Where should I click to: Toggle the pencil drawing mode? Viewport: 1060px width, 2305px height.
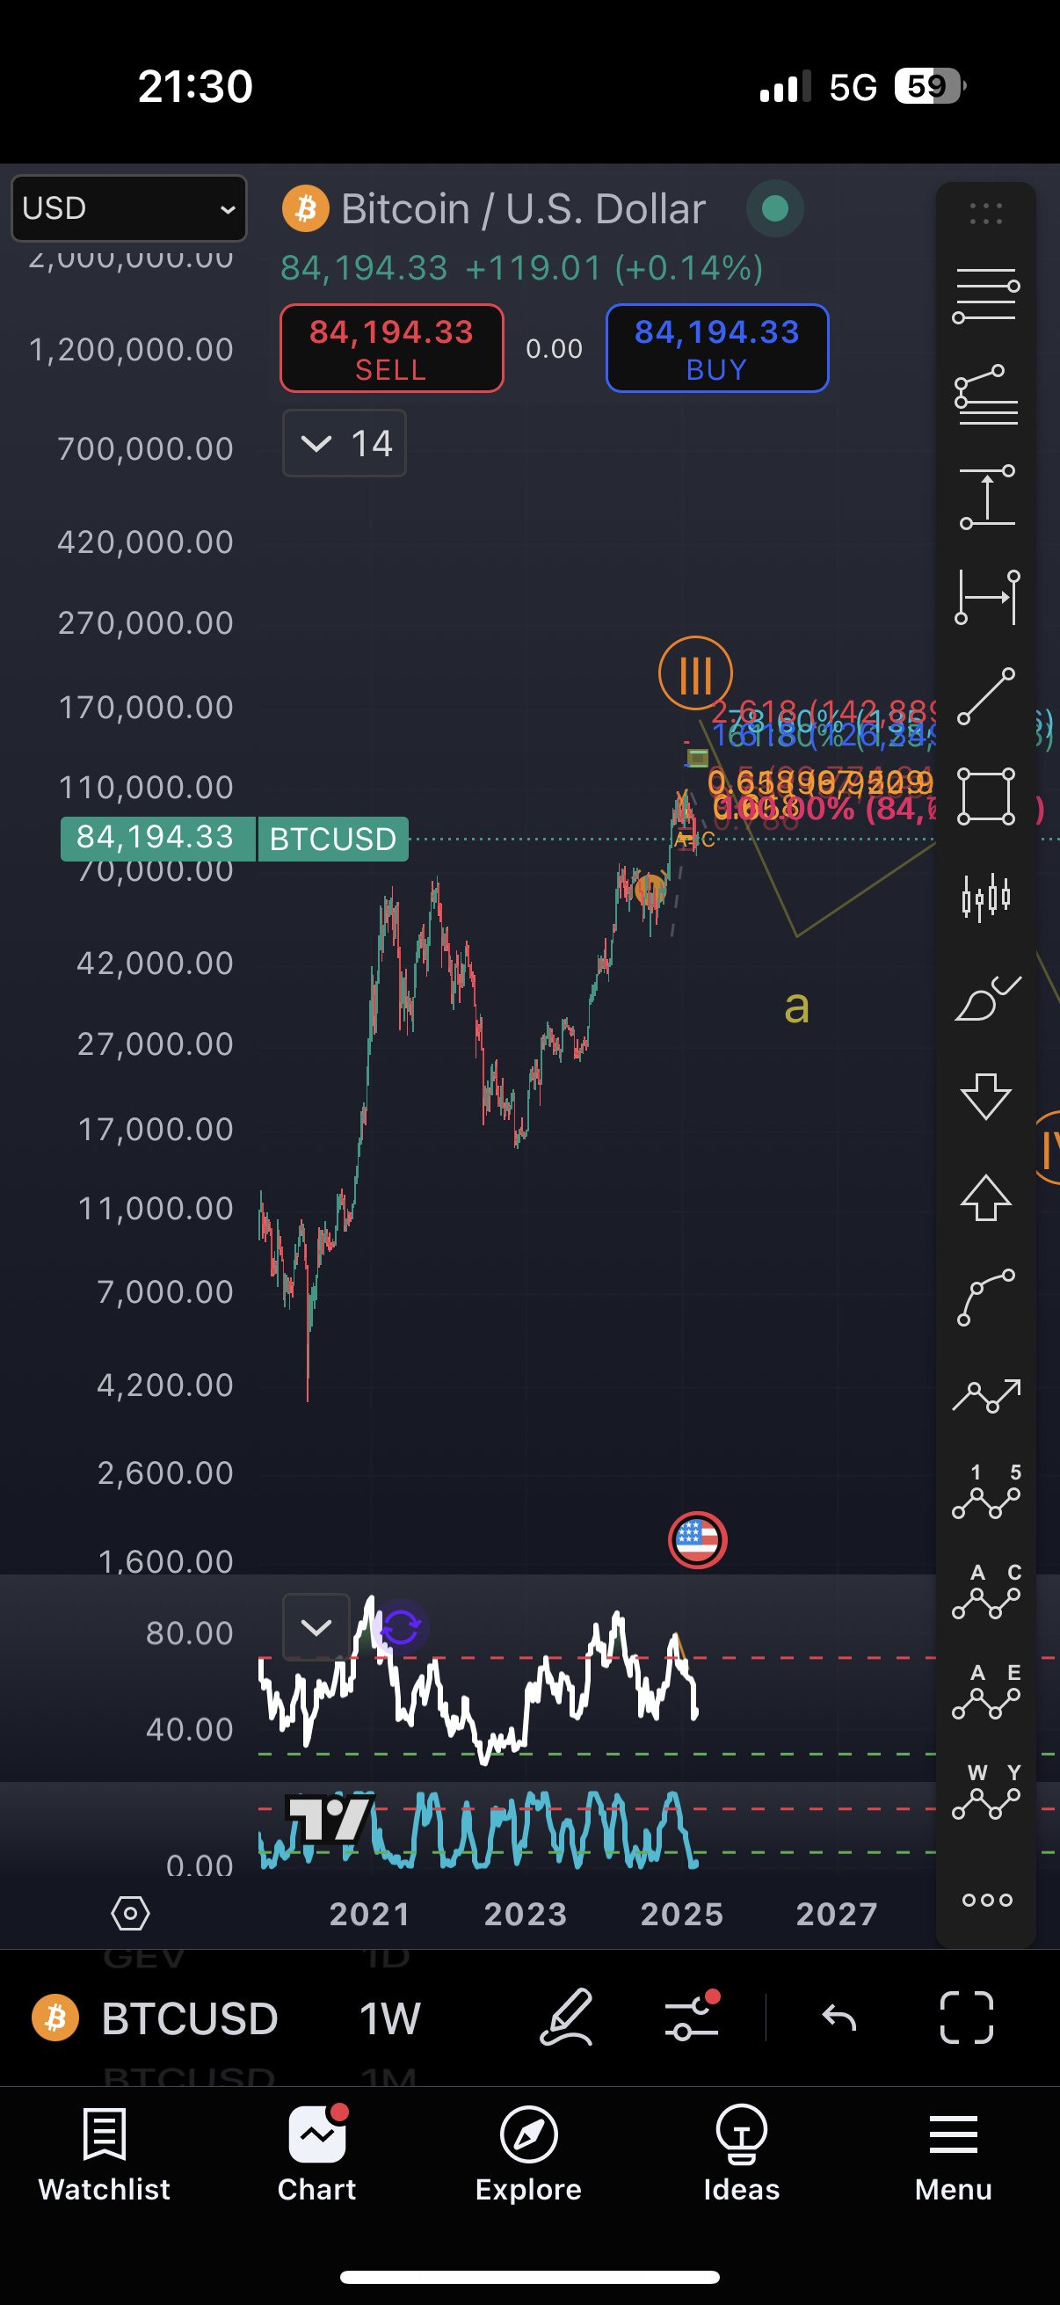click(x=566, y=2018)
